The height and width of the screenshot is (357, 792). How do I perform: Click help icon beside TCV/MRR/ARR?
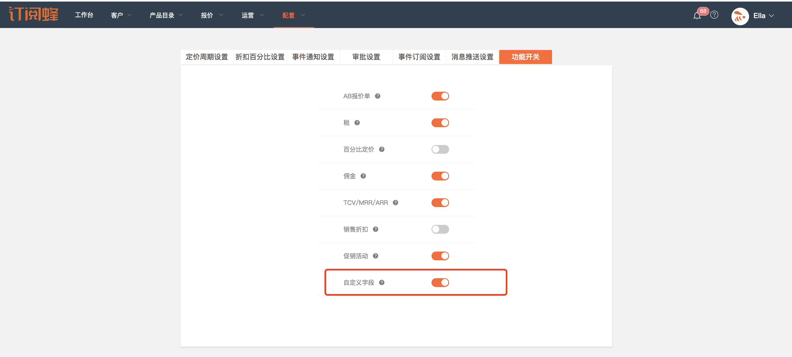tap(395, 203)
